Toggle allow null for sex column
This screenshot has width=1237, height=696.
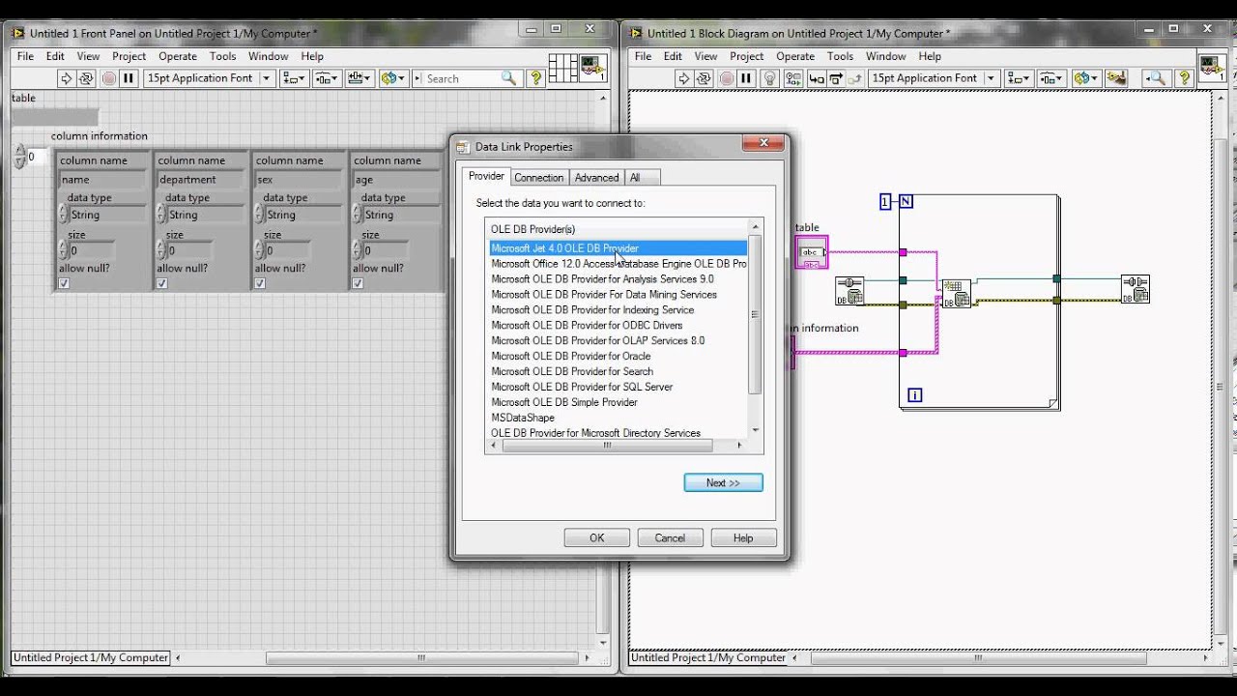(260, 283)
